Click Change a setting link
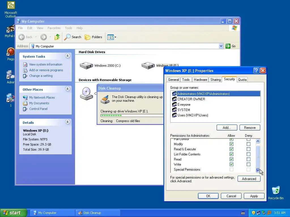The image size is (290, 217). pyautogui.click(x=41, y=76)
